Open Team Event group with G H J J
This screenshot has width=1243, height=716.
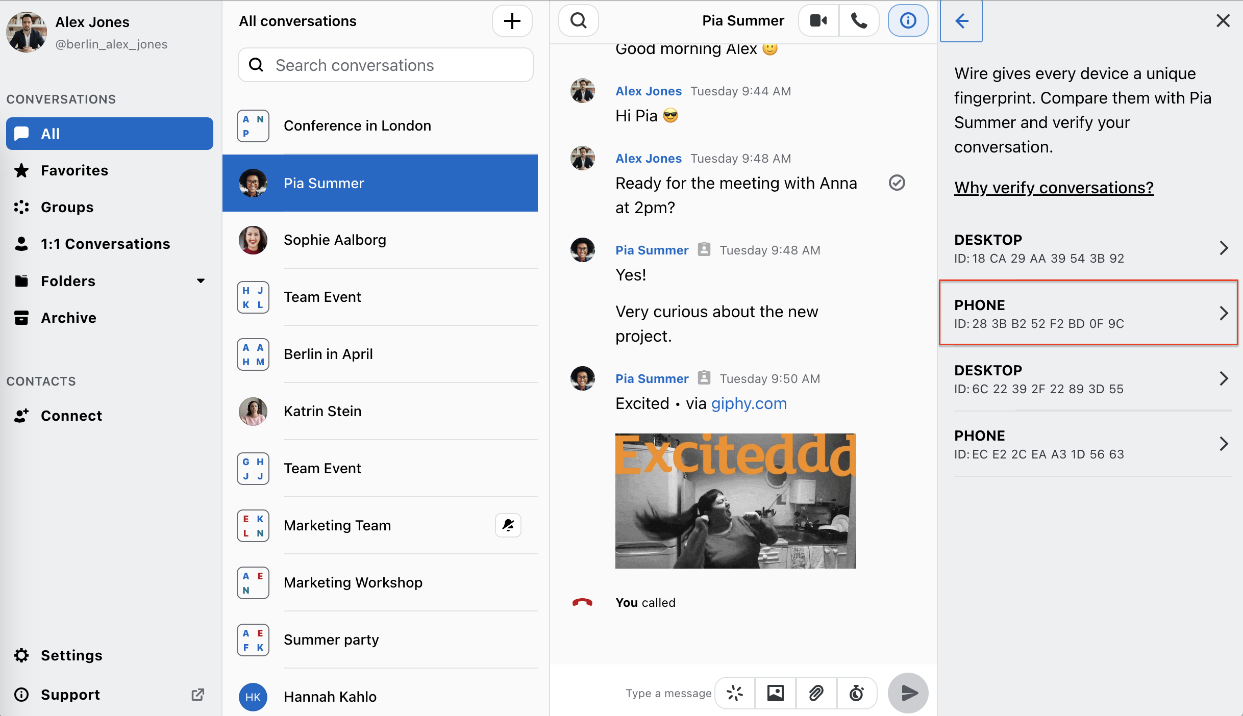click(380, 469)
